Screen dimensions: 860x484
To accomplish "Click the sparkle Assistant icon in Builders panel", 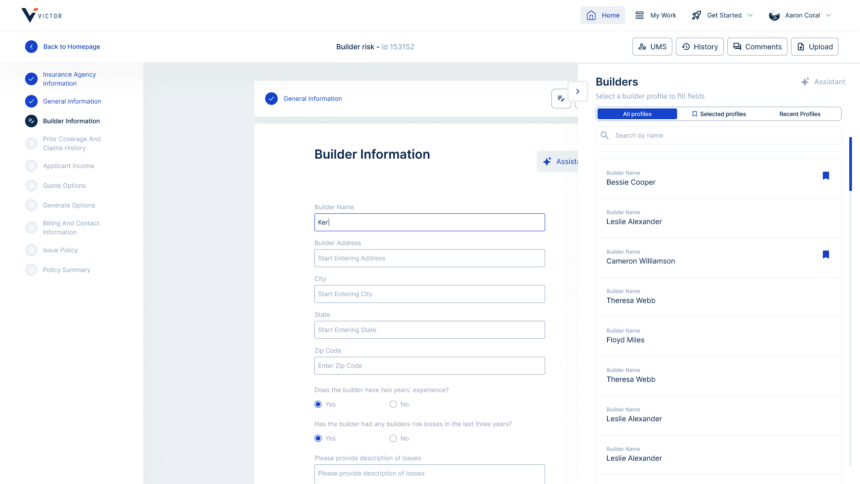I will 805,82.
